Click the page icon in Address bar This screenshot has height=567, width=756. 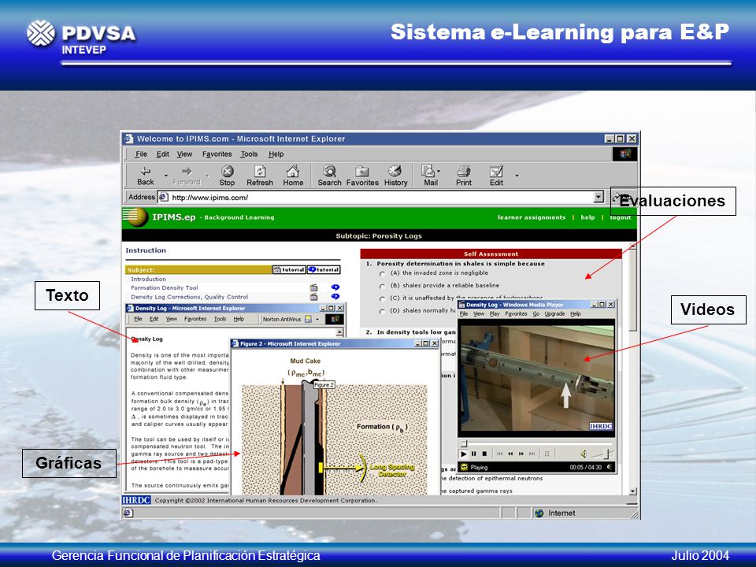164,197
